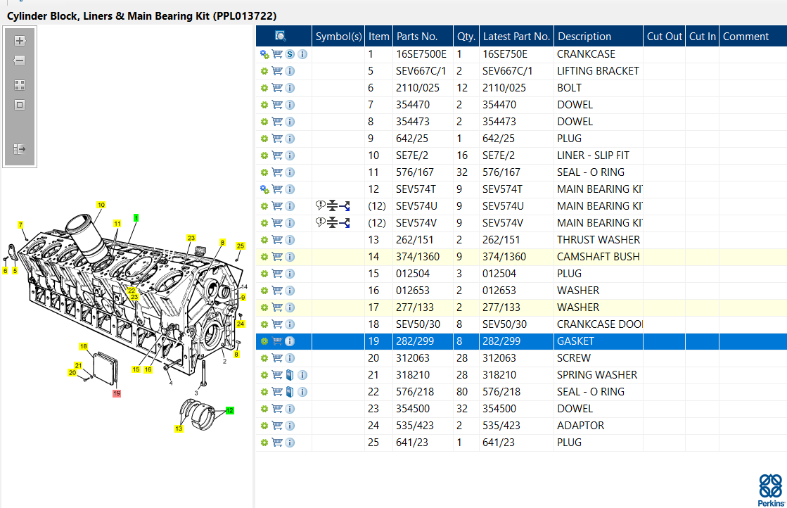
Task: Open info for the LIFTING BRACKET part
Action: click(290, 71)
